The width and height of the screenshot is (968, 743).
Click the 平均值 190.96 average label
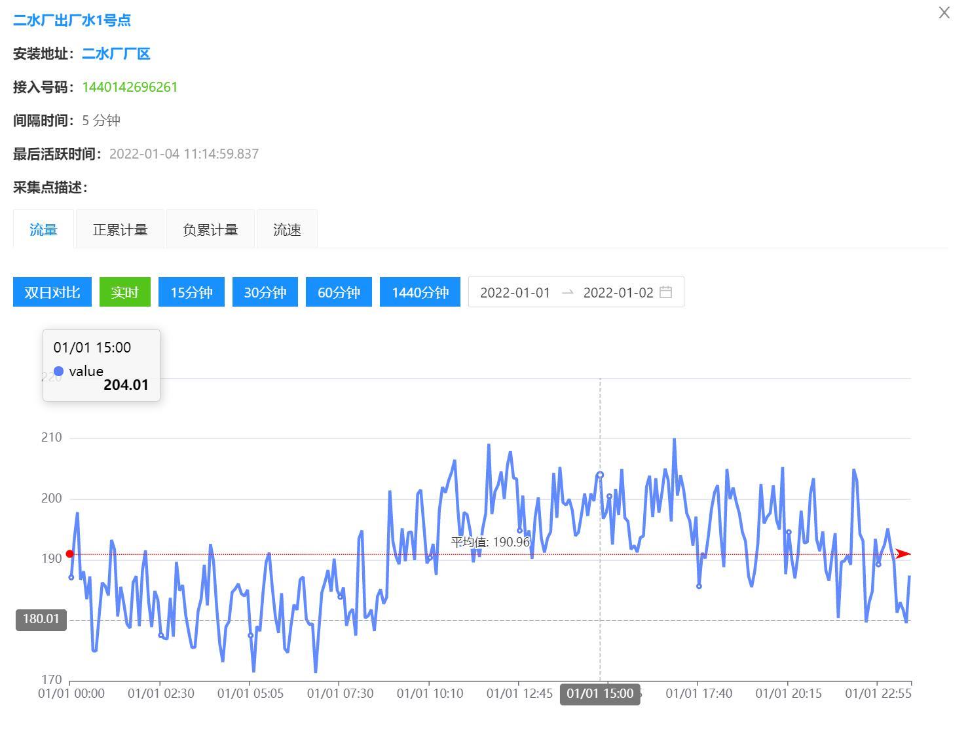pos(490,543)
